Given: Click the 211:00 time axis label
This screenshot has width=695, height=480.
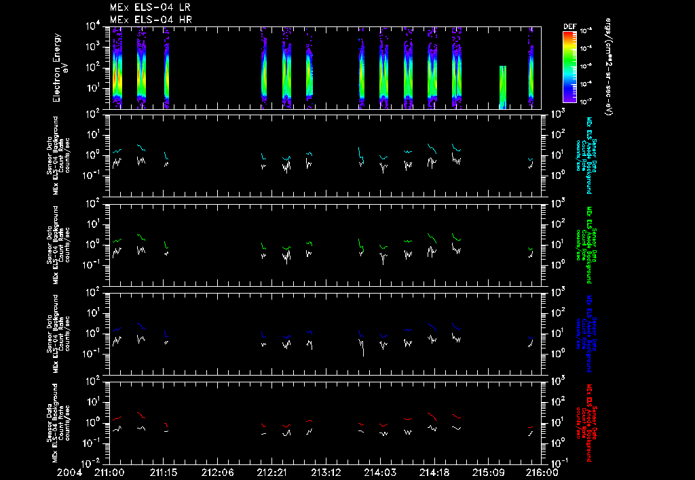Looking at the screenshot, I should pyautogui.click(x=109, y=473).
